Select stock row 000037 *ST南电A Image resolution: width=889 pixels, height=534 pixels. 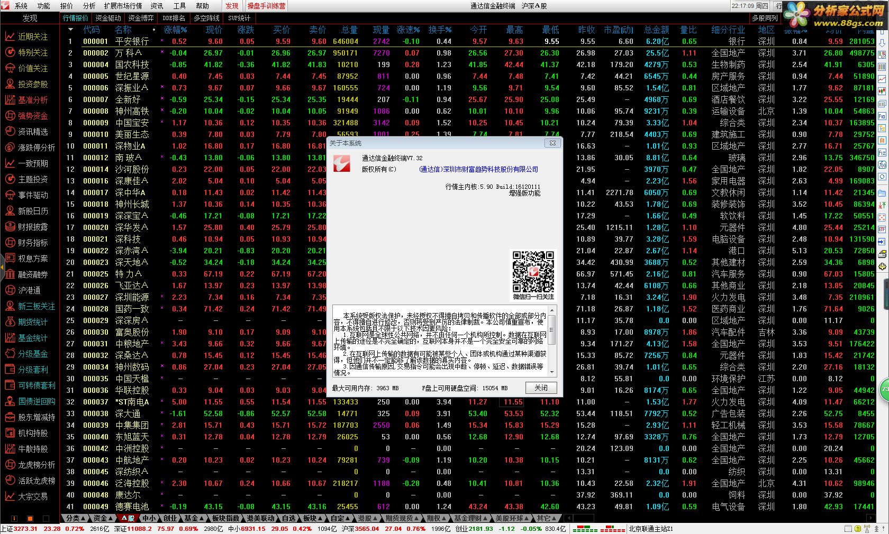[468, 402]
